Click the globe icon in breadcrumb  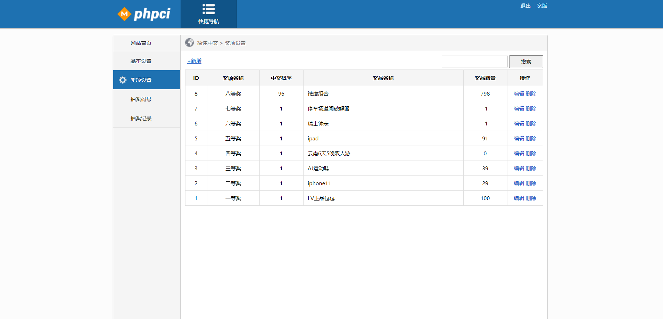189,43
